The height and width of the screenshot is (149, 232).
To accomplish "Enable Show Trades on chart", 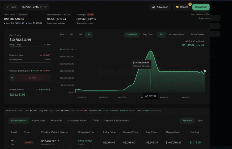I will click(x=197, y=35).
